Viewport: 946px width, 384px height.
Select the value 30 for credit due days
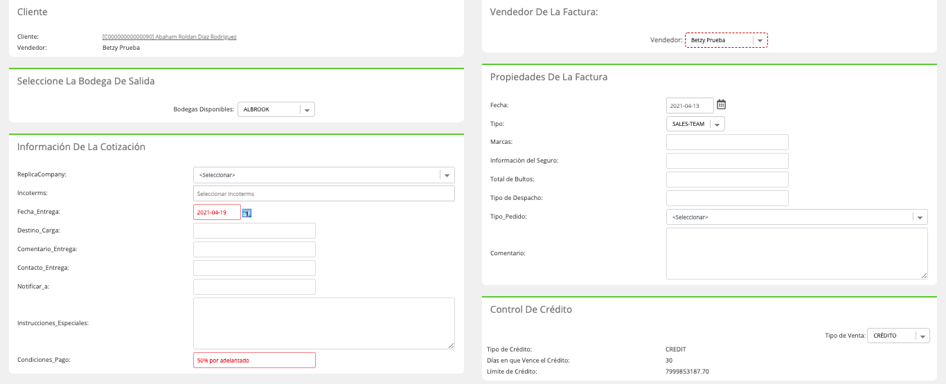[x=668, y=360]
